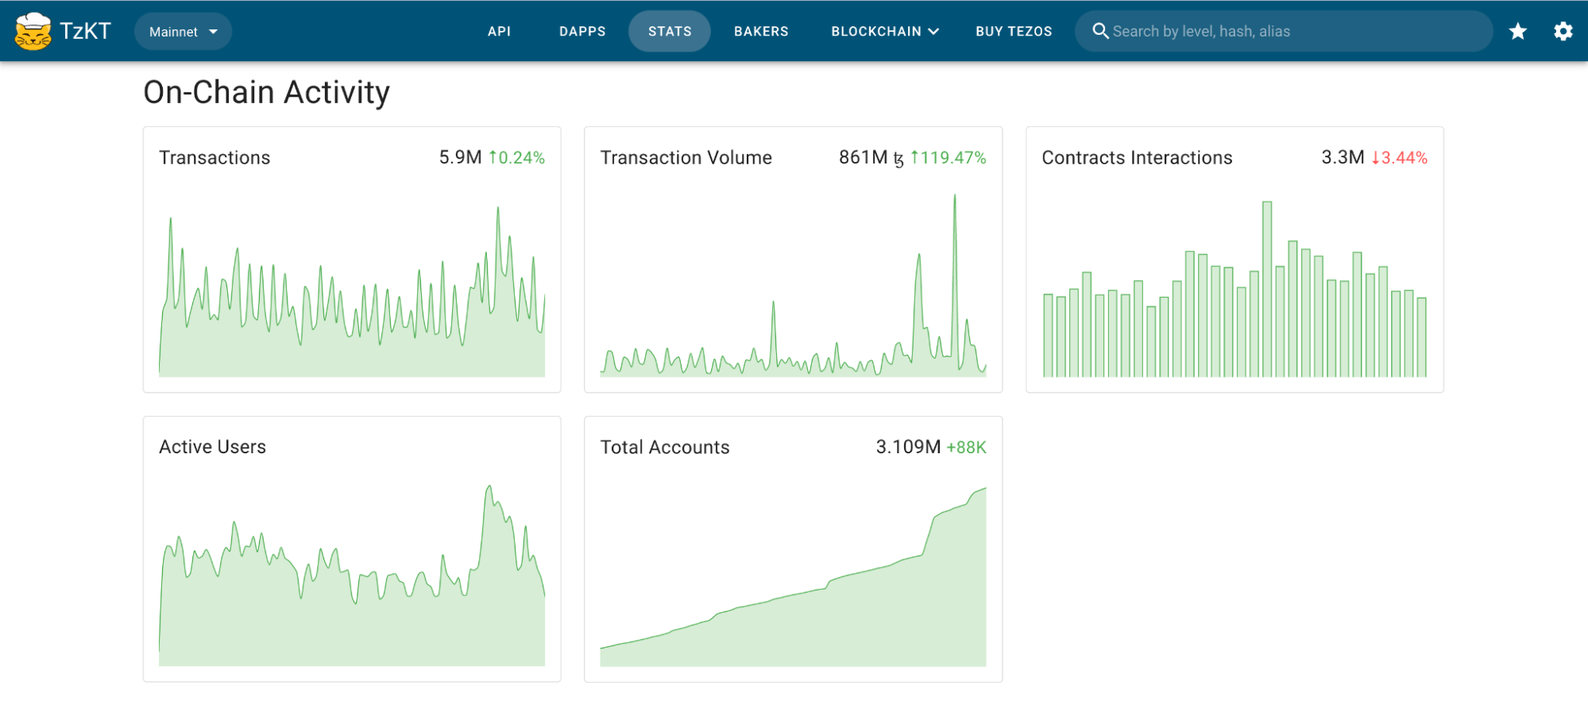
Task: Navigate to the Bakers page
Action: pos(761,32)
